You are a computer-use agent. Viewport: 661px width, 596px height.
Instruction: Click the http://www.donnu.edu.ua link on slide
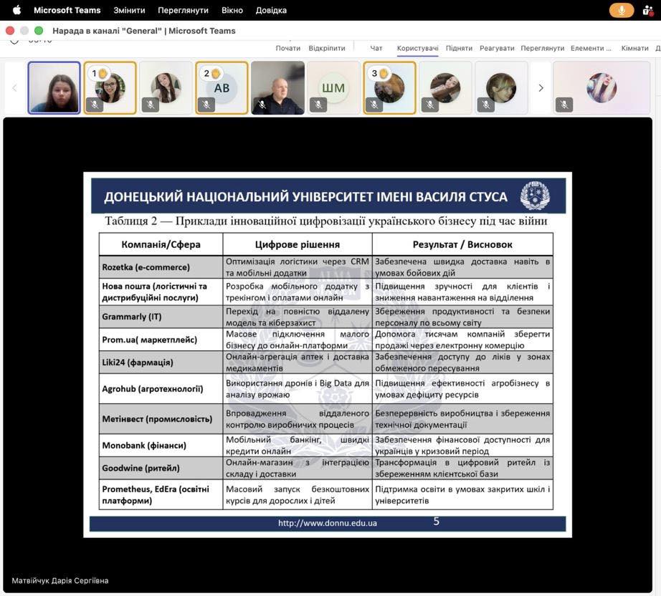tap(327, 523)
